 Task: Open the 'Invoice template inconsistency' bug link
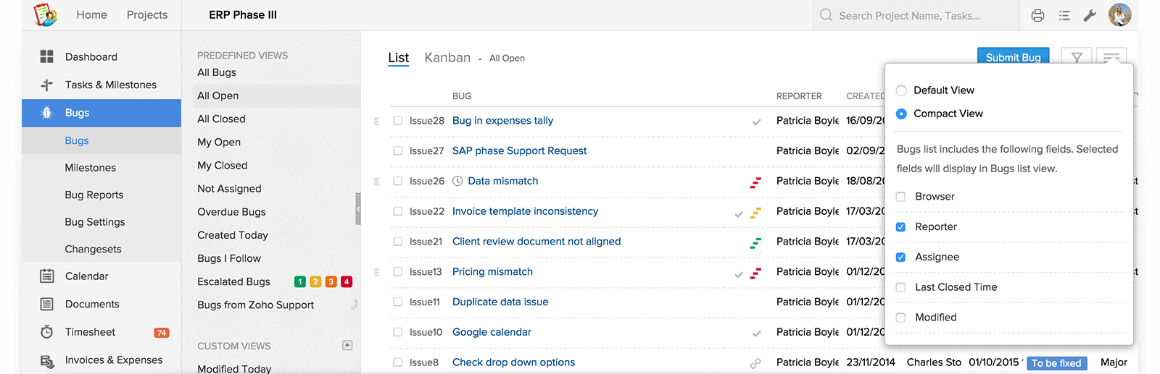click(x=525, y=211)
